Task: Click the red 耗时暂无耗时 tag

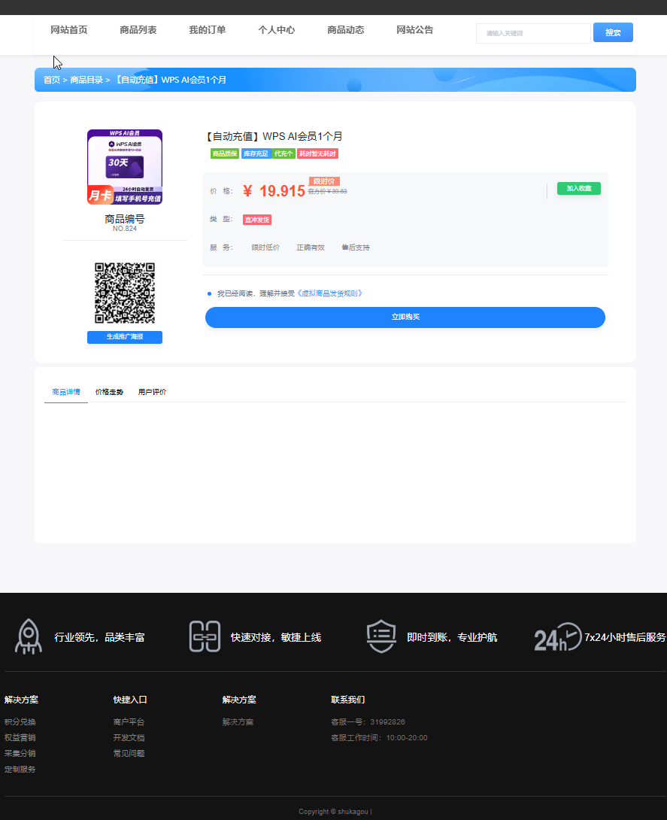Action: [x=317, y=153]
